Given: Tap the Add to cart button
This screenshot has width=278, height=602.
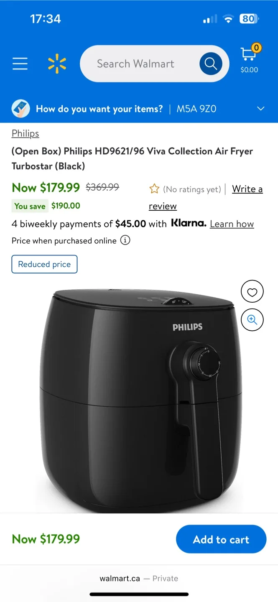Looking at the screenshot, I should 221,539.
